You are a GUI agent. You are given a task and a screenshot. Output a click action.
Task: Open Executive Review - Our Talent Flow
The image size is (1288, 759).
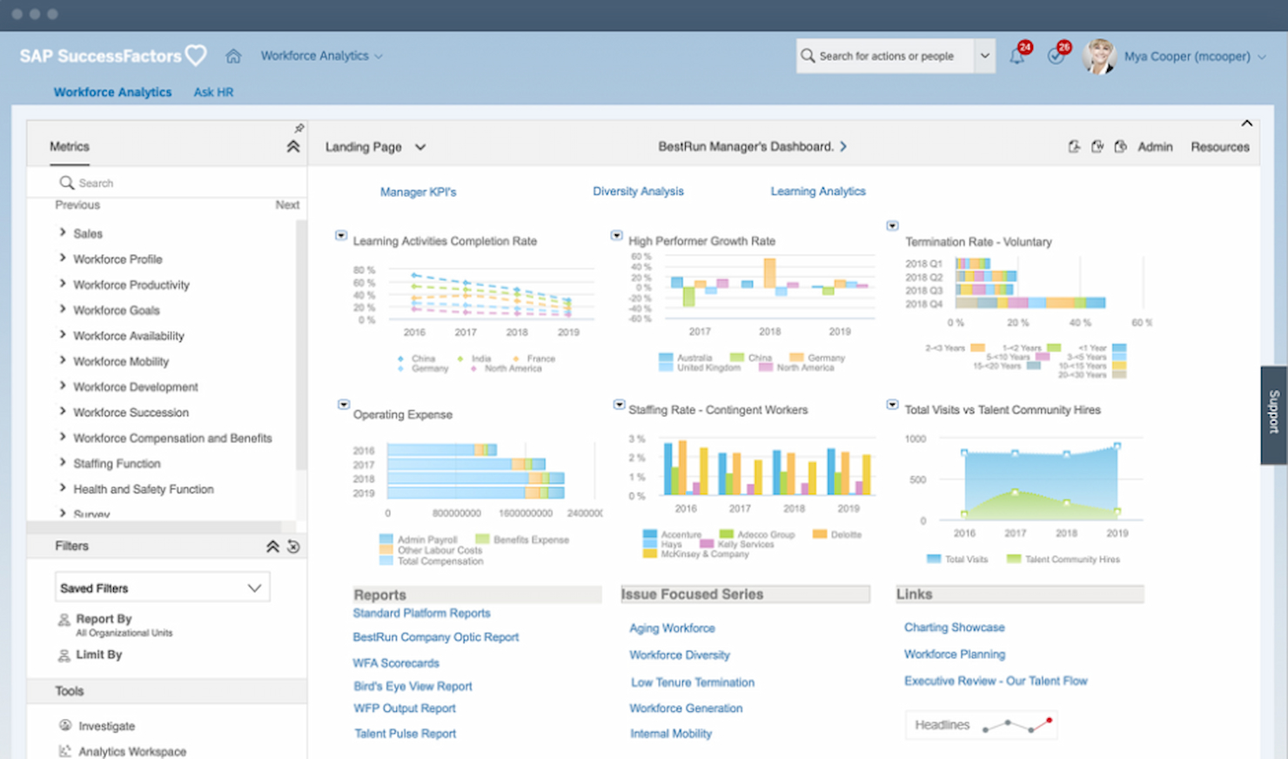(x=996, y=681)
